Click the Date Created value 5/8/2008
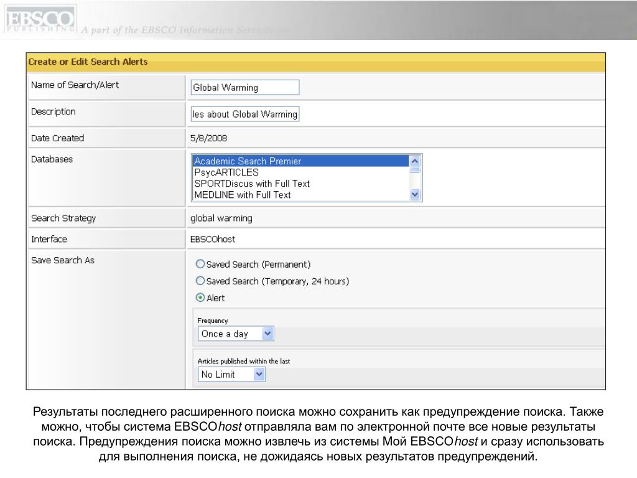The height and width of the screenshot is (478, 637). pyautogui.click(x=209, y=138)
